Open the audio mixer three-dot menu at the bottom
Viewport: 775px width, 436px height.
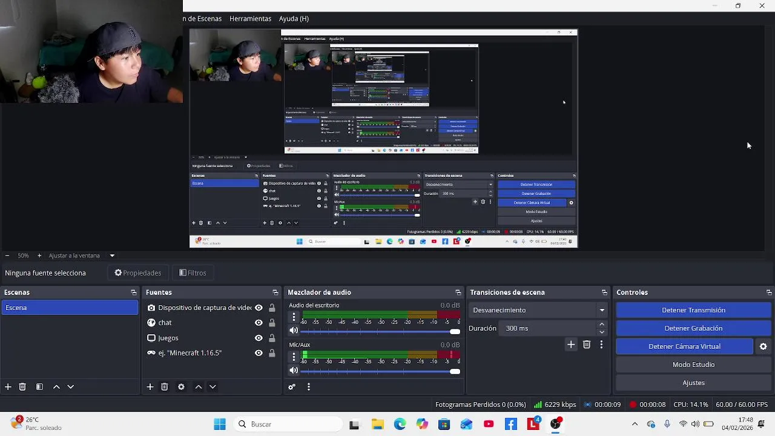[x=309, y=386]
